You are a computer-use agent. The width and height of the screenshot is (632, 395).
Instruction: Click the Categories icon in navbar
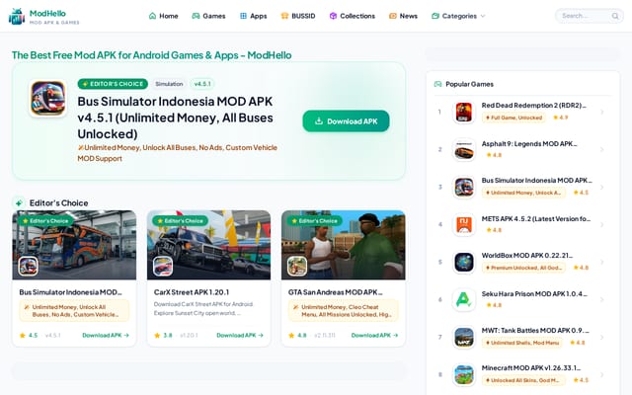[x=435, y=16]
